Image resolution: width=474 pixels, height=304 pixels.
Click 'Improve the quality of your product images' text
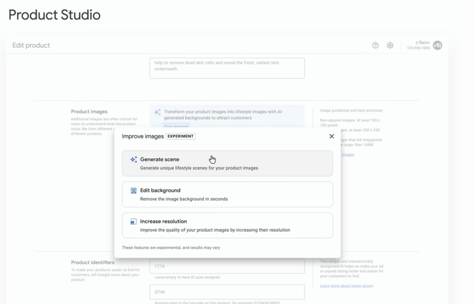pyautogui.click(x=215, y=230)
